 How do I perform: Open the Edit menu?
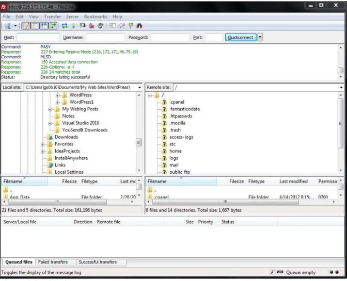tap(20, 16)
